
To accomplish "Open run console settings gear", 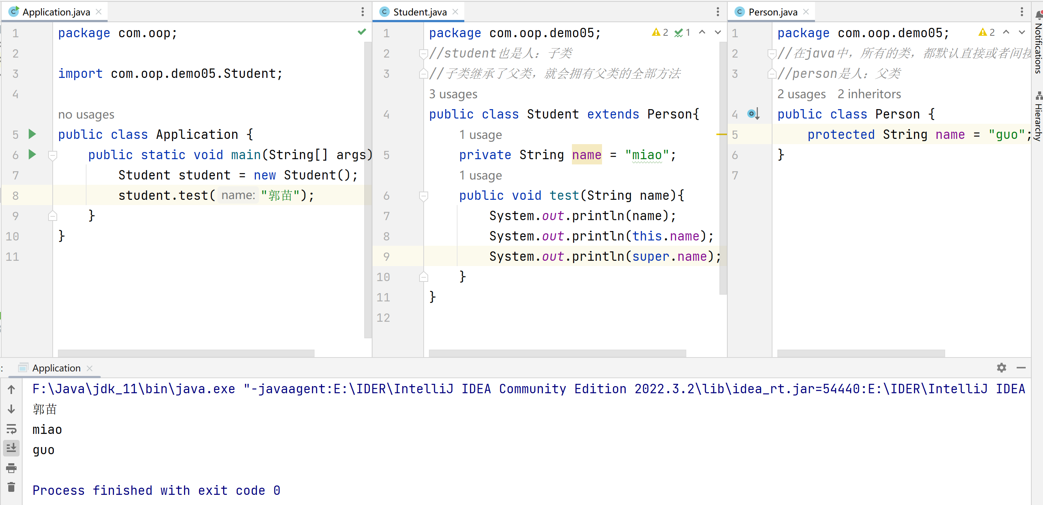I will [1001, 367].
